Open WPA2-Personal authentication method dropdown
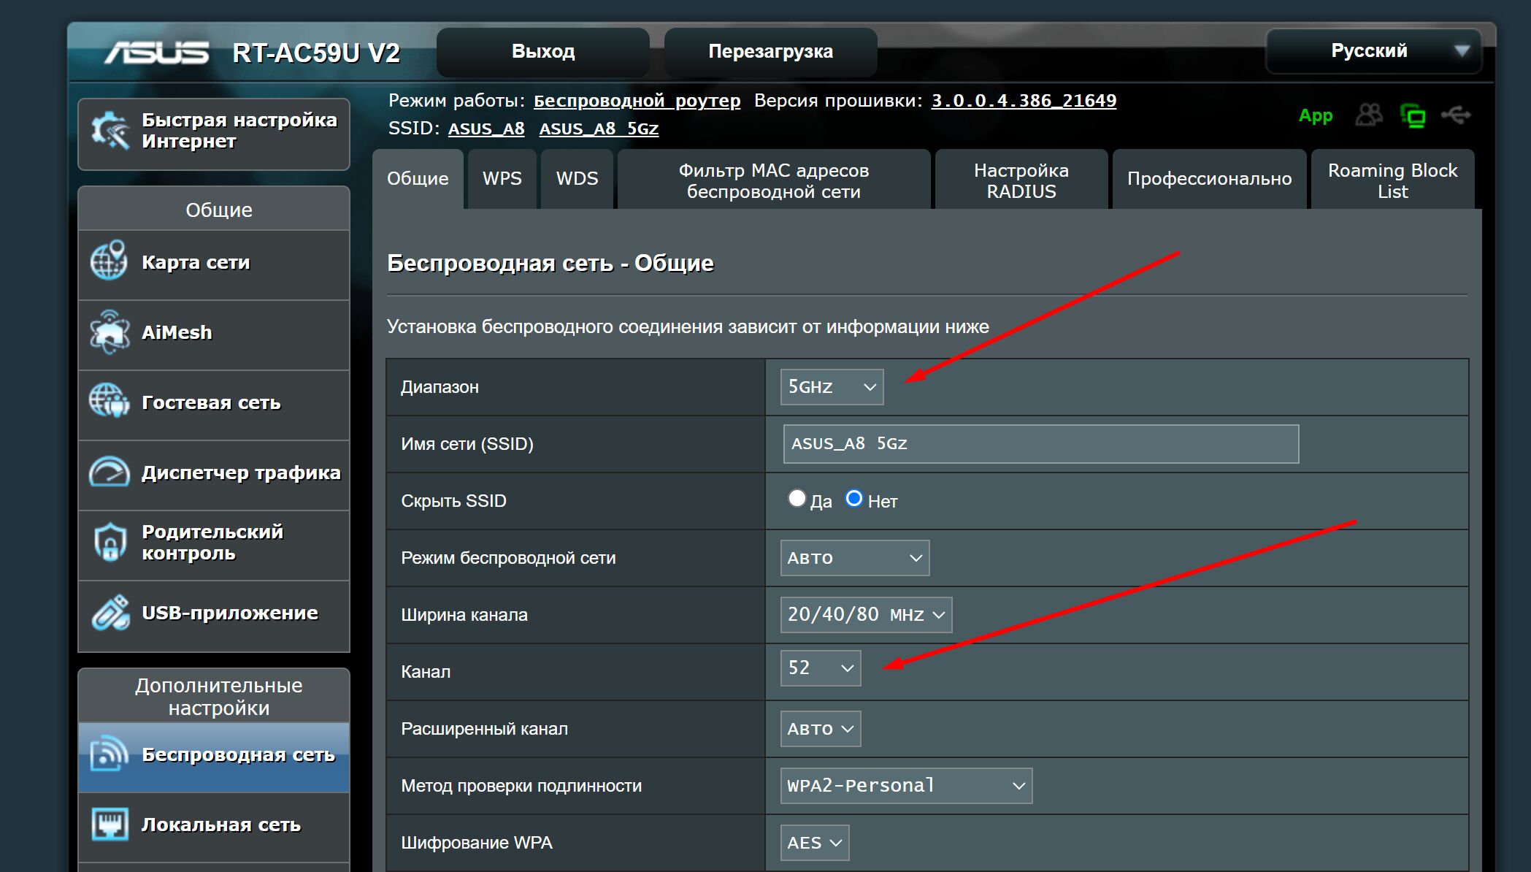The image size is (1531, 872). tap(906, 786)
